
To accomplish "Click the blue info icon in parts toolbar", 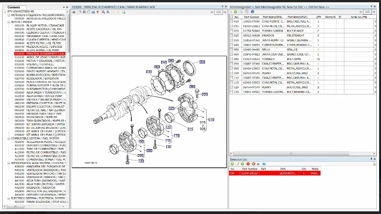I will pos(252,12).
